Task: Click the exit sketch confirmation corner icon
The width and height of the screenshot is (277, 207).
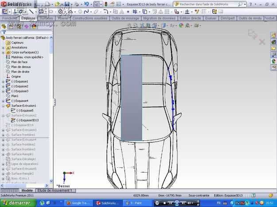Action: click(252, 34)
